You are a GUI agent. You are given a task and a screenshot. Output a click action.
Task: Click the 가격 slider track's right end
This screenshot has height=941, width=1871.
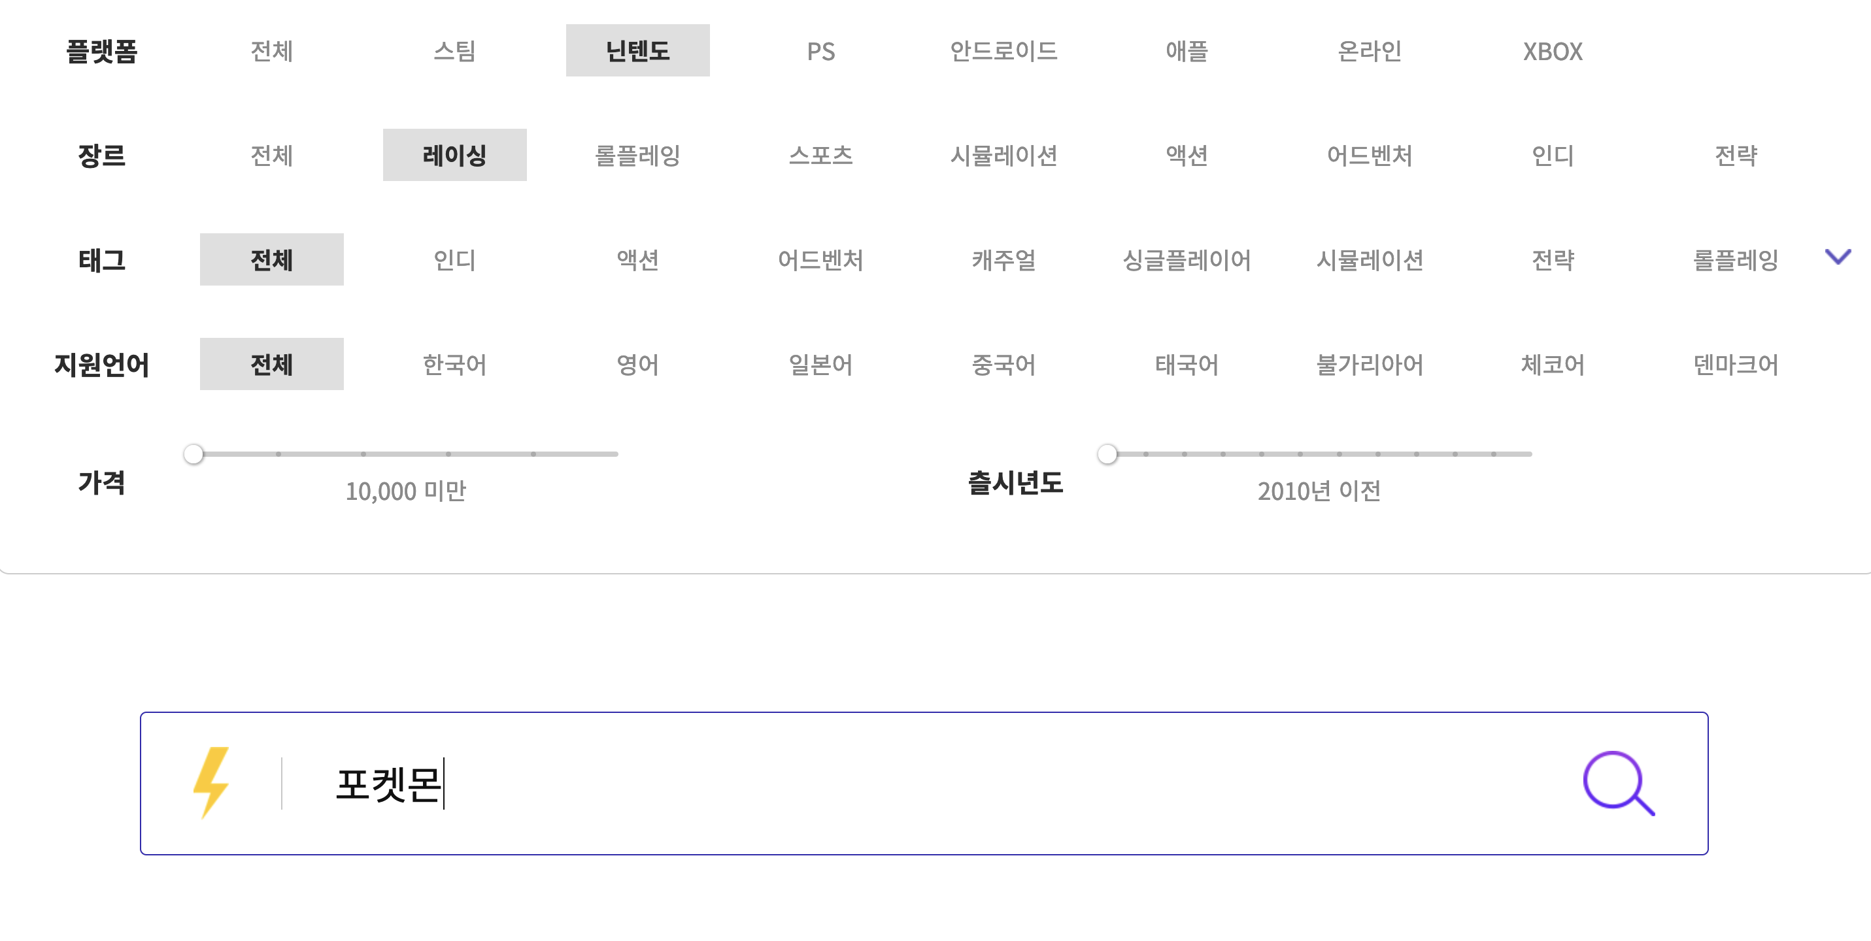tap(616, 454)
